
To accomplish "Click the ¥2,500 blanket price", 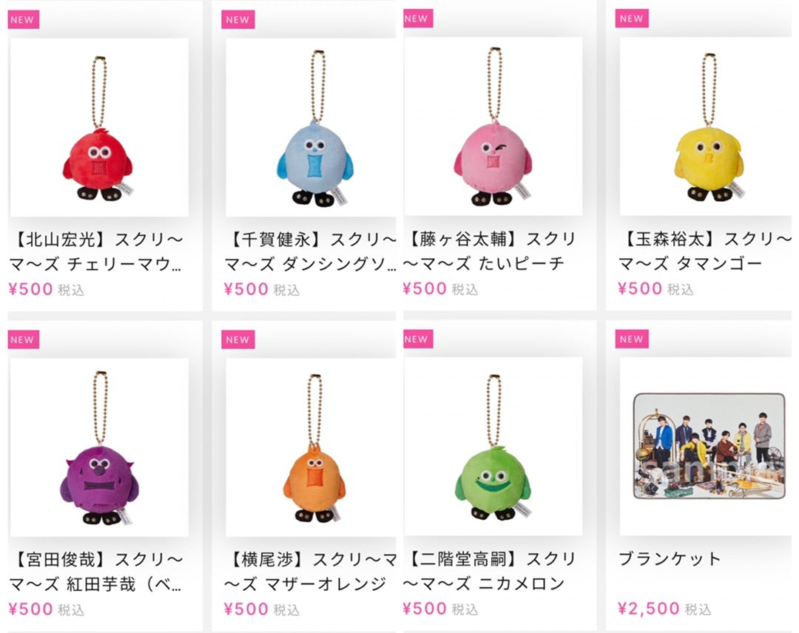I will 649,608.
